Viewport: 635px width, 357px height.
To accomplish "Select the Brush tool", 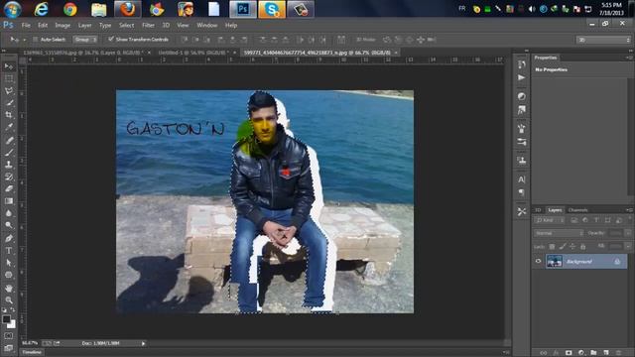I will 9,152.
